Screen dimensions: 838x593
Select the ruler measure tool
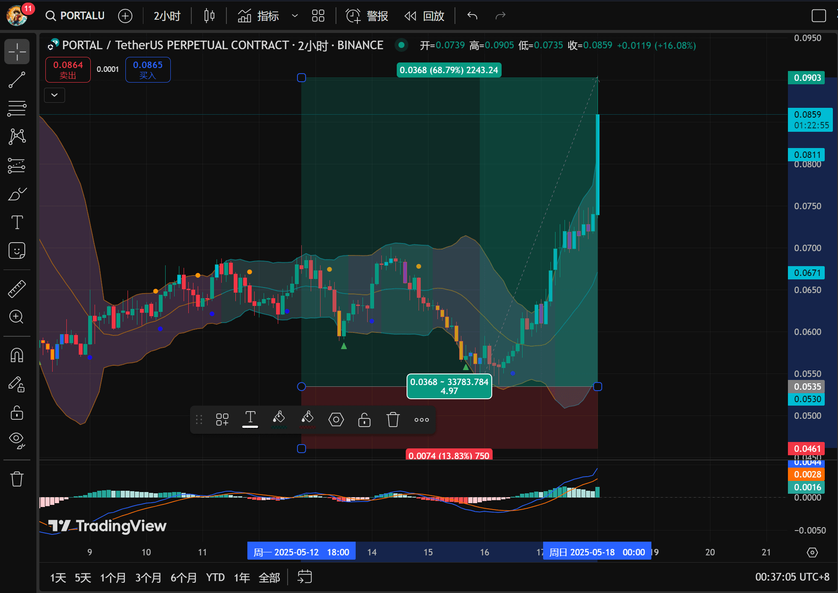[17, 289]
